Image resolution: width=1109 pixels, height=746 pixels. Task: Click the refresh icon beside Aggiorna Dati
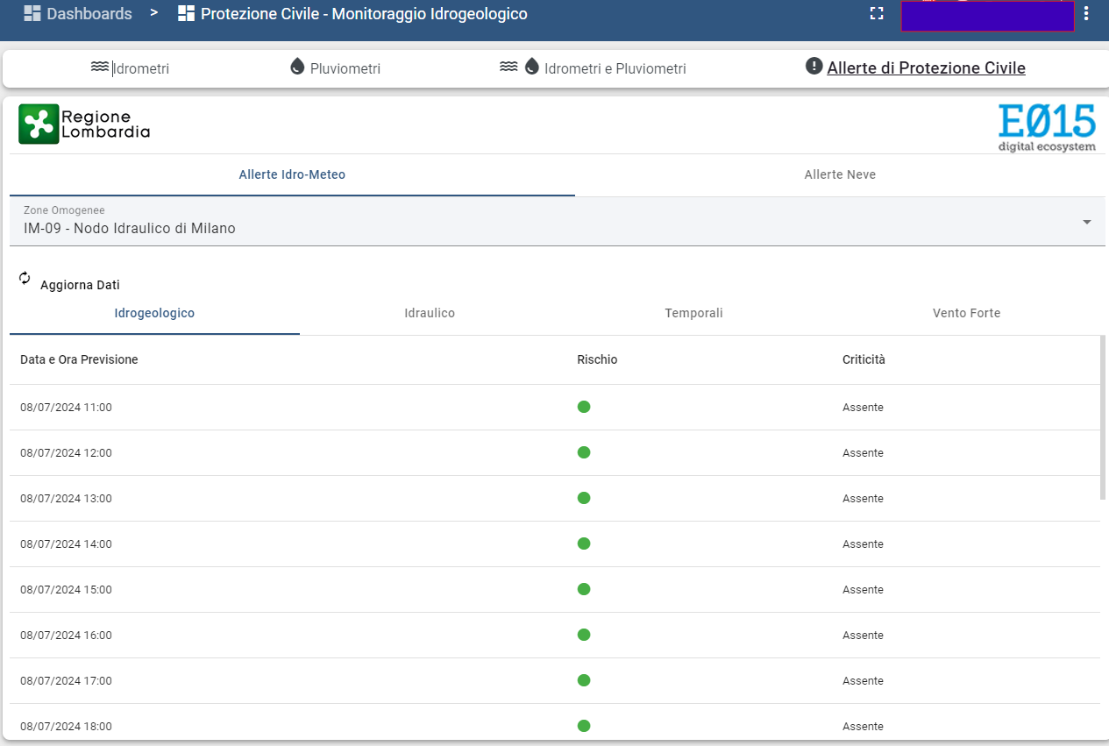tap(25, 278)
